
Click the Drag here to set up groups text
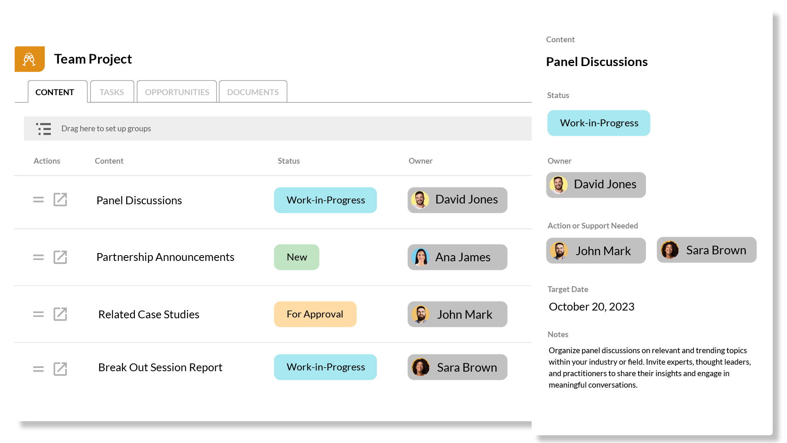pos(106,128)
